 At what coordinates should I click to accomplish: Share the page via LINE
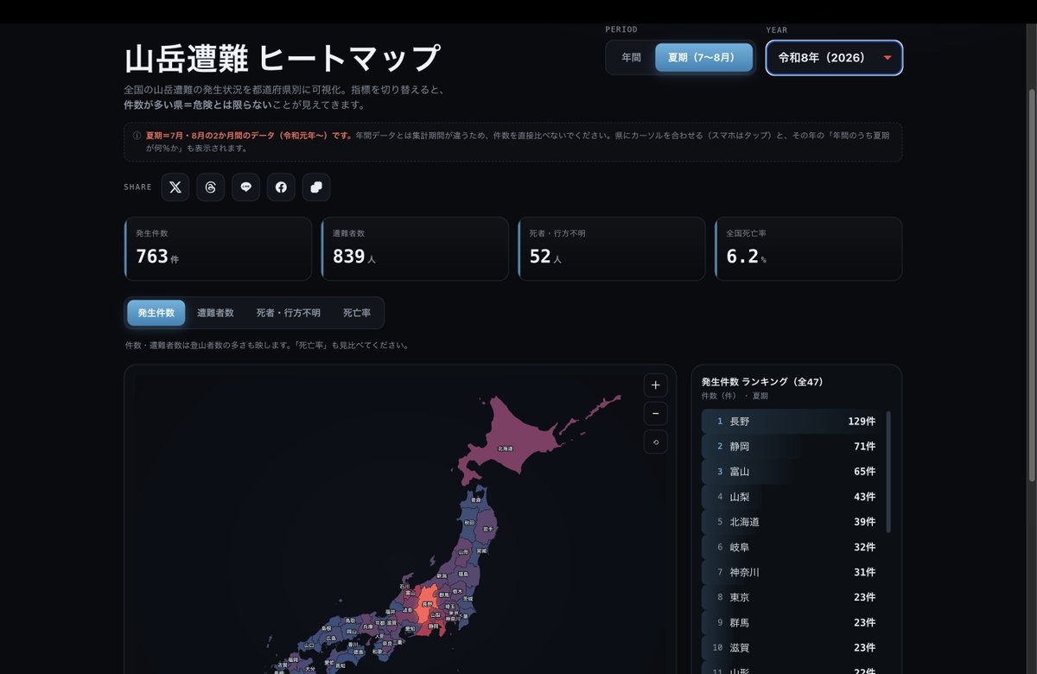(245, 187)
